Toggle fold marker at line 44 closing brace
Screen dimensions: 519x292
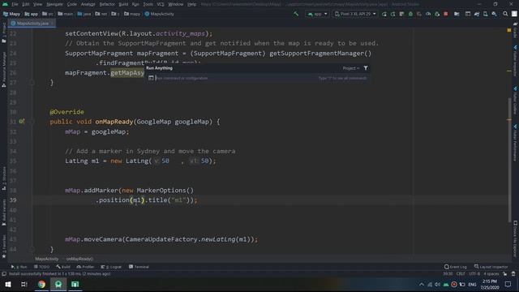point(32,249)
